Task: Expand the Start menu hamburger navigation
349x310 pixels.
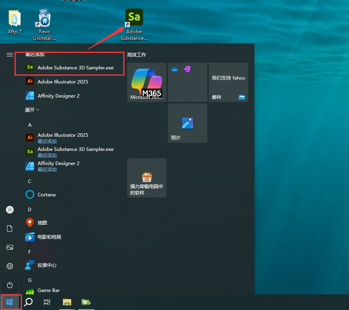Action: pyautogui.click(x=10, y=55)
